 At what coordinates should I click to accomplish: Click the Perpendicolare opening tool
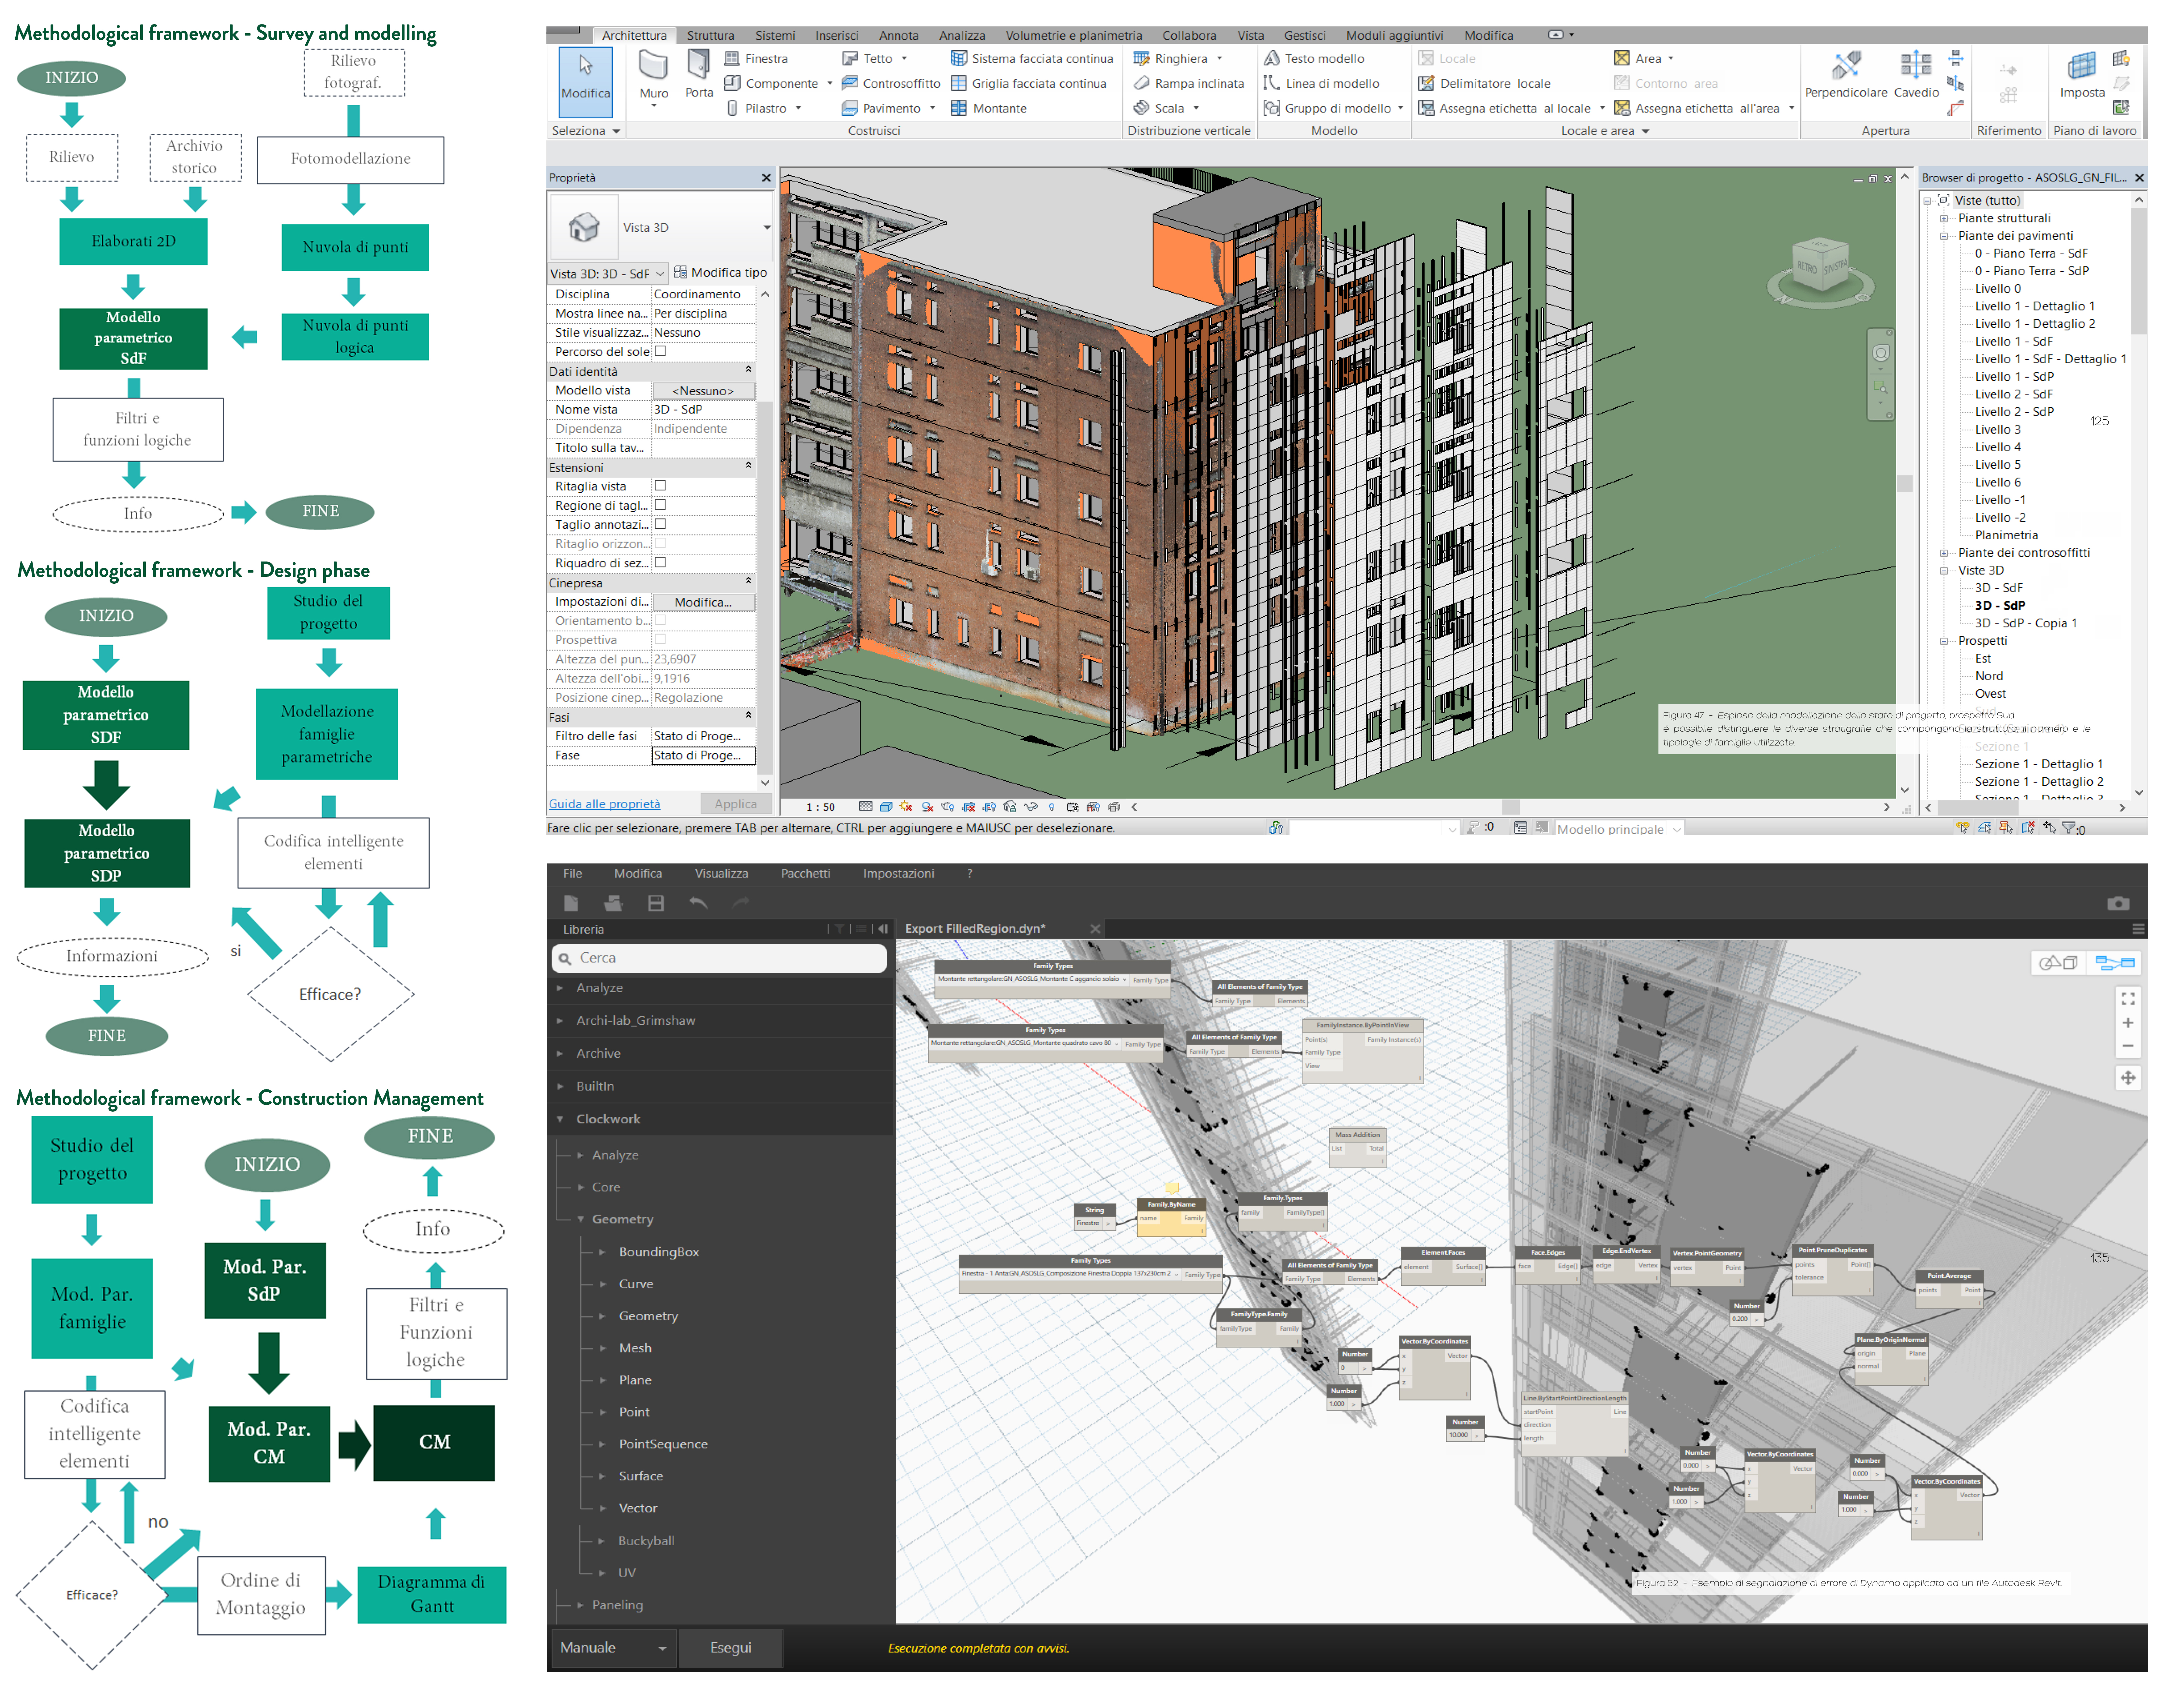pyautogui.click(x=1846, y=75)
